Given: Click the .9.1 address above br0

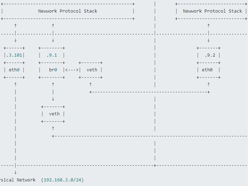Looking at the screenshot, I should coord(53,55).
